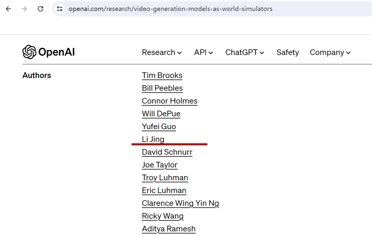Image resolution: width=372 pixels, height=237 pixels.
Task: Expand the API dropdown menu
Action: (204, 52)
